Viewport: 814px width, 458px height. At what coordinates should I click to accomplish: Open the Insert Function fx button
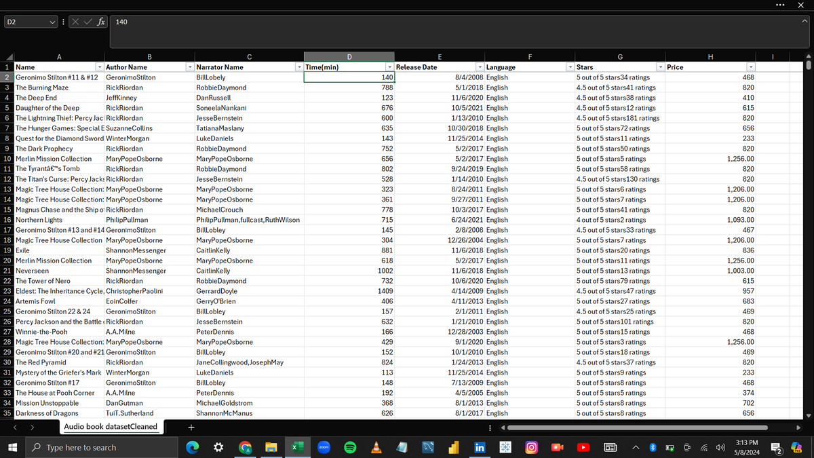(100, 22)
